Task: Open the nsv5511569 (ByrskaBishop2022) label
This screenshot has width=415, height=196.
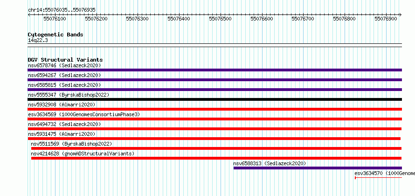Action: point(71,144)
